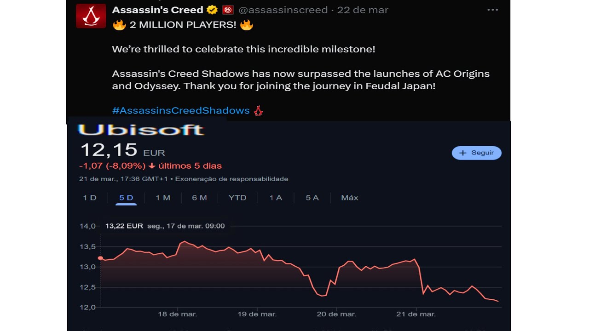This screenshot has height=331, width=589.
Task: Open the tweet's three-dot more menu
Action: click(492, 10)
